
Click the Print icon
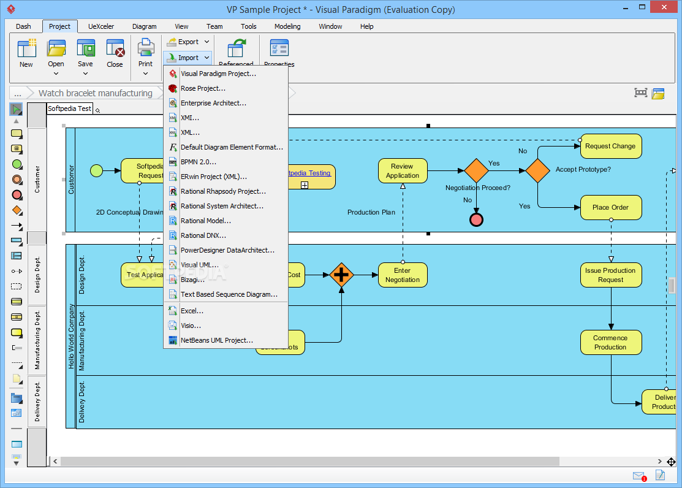[146, 48]
